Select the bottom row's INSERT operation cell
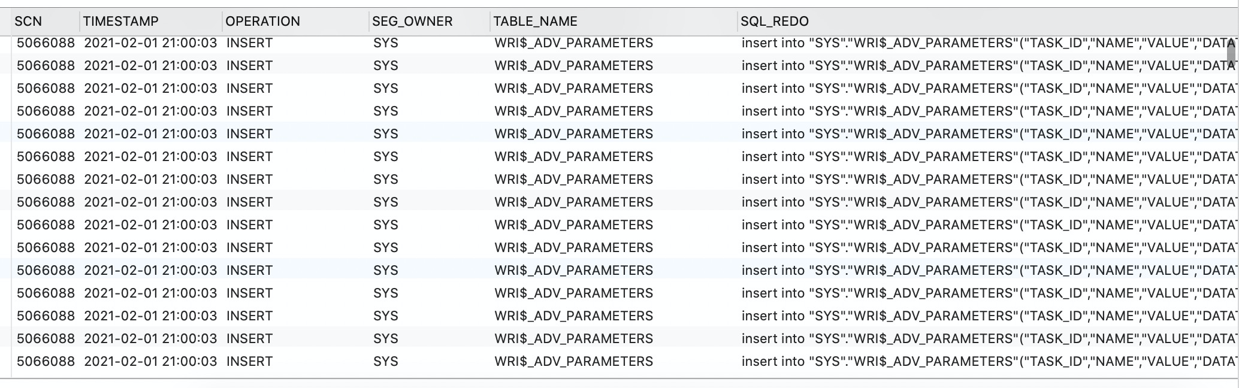1239x388 pixels. pos(249,362)
